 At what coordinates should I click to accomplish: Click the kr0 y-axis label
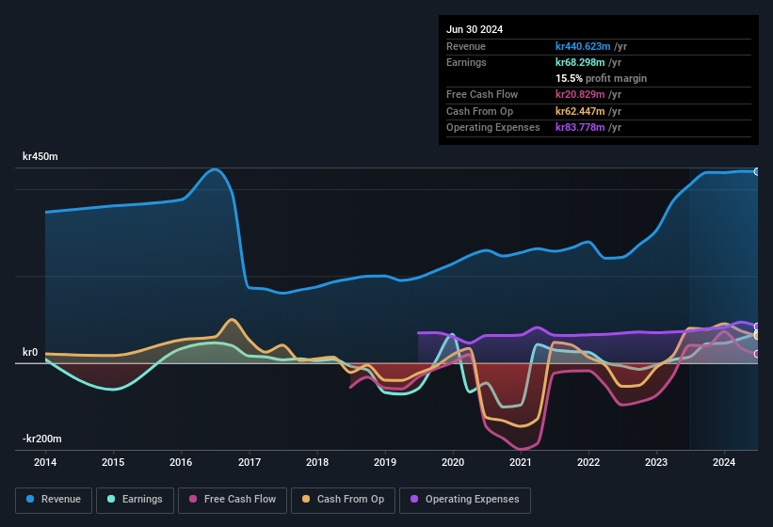point(30,352)
